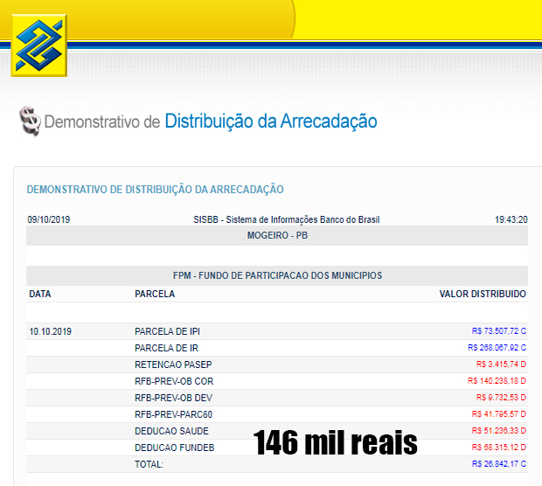Screen dimensions: 542x486
Task: Click the PASEP value R$ 3.415,74 D
Action: tap(501, 364)
